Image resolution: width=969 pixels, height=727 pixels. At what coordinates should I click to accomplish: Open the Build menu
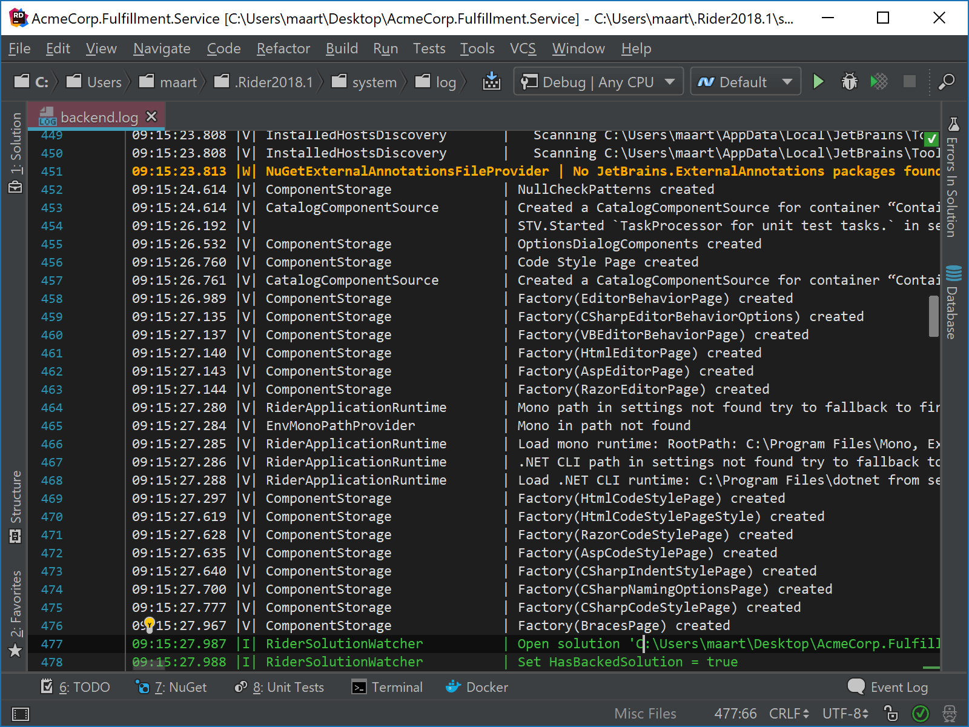click(342, 48)
